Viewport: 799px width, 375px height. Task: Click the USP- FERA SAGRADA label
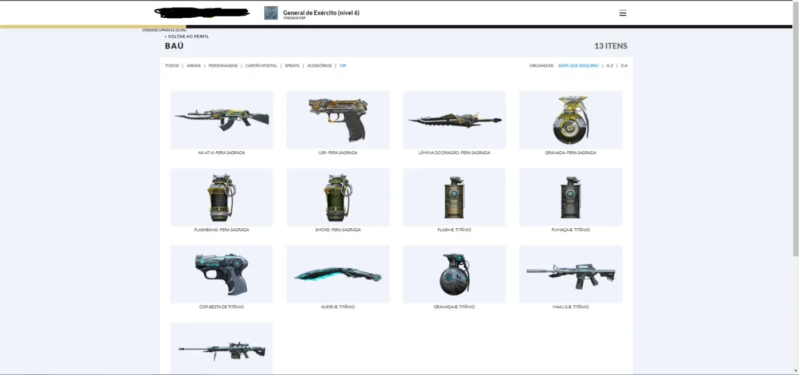(x=338, y=153)
